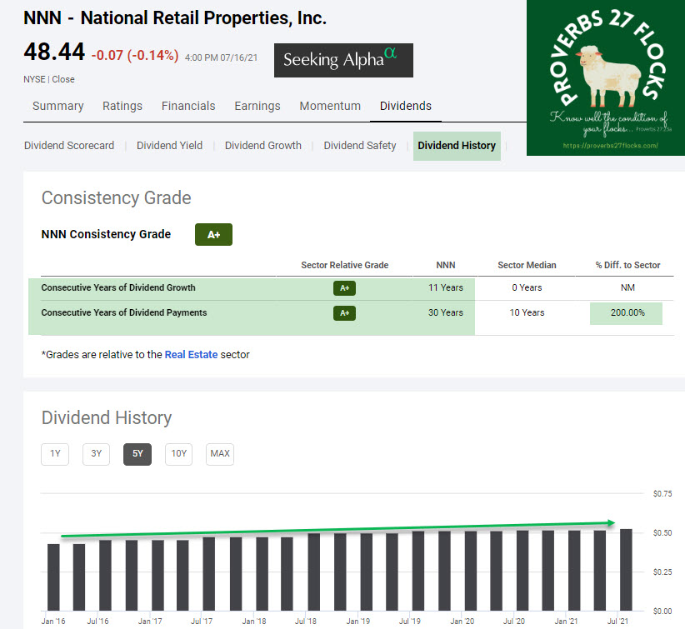Show MAX dividend history range
The width and height of the screenshot is (685, 629).
click(220, 454)
